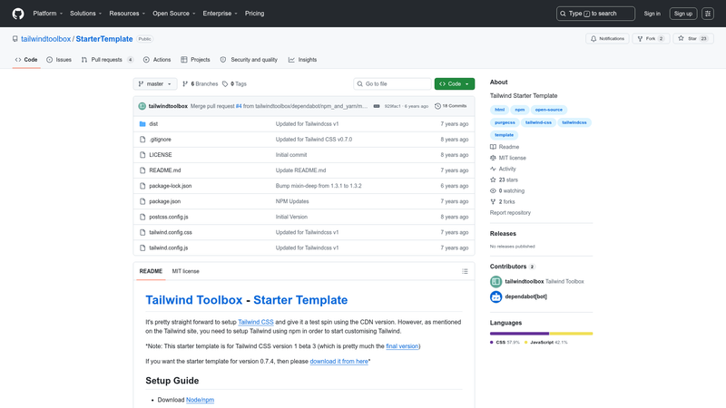Open the commit history clock icon
Image resolution: width=726 pixels, height=408 pixels.
tap(437, 106)
